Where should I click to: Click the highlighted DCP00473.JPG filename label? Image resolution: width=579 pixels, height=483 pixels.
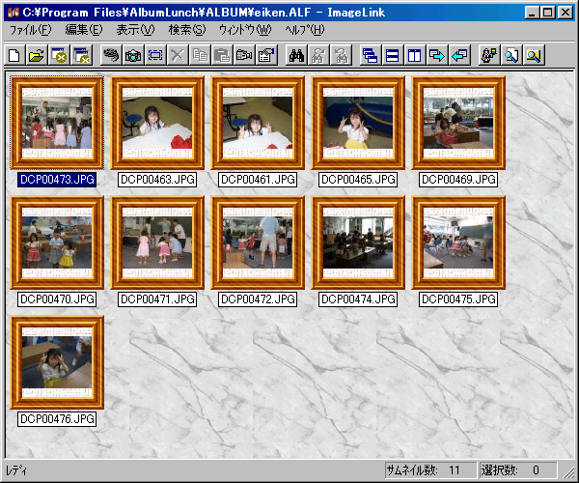pos(57,180)
